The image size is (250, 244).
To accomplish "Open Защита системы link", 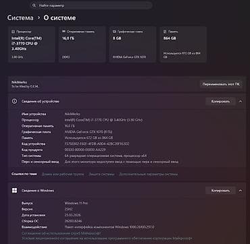I will (x=101, y=174).
